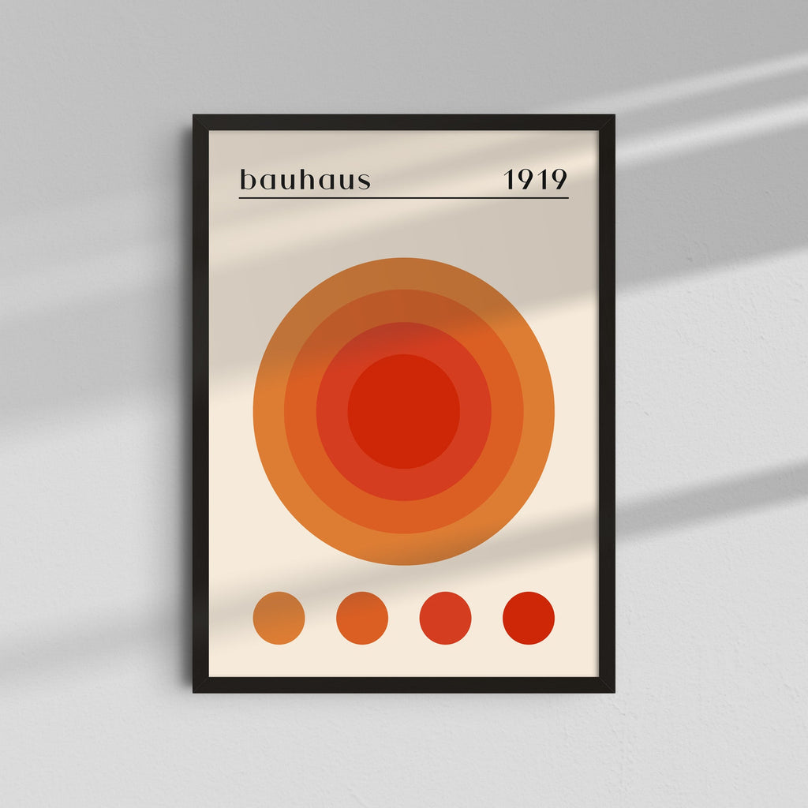The height and width of the screenshot is (808, 808).
Task: Select the rightmost red dot
Action: coord(529,619)
